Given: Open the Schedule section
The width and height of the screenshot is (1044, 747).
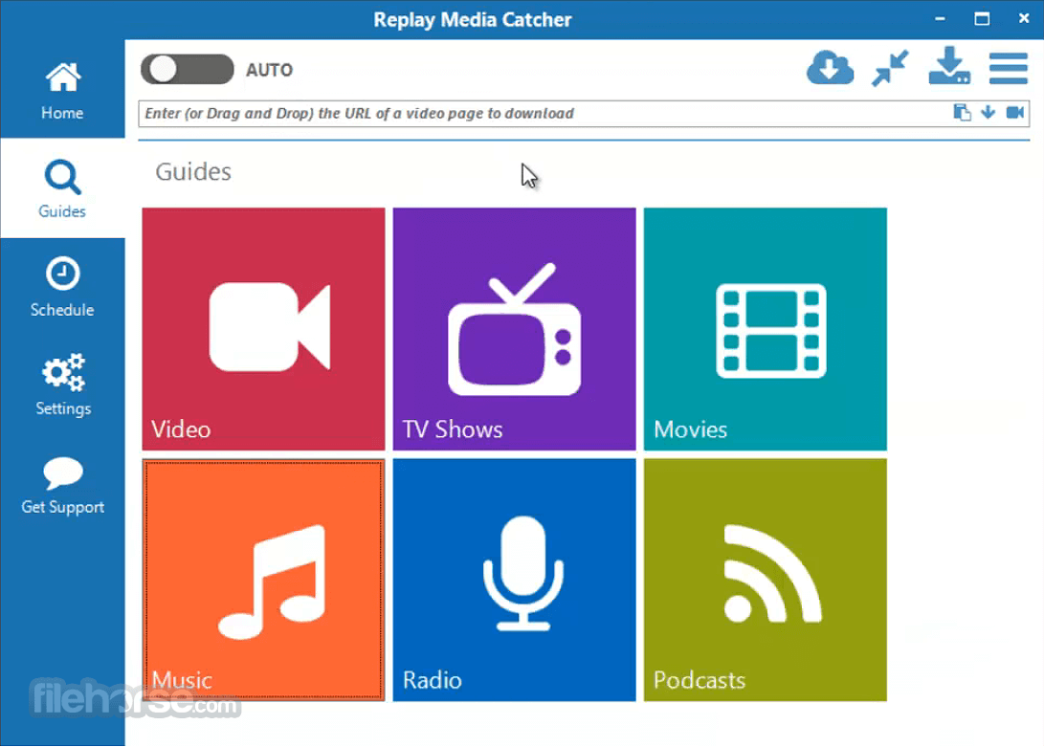Looking at the screenshot, I should (62, 287).
